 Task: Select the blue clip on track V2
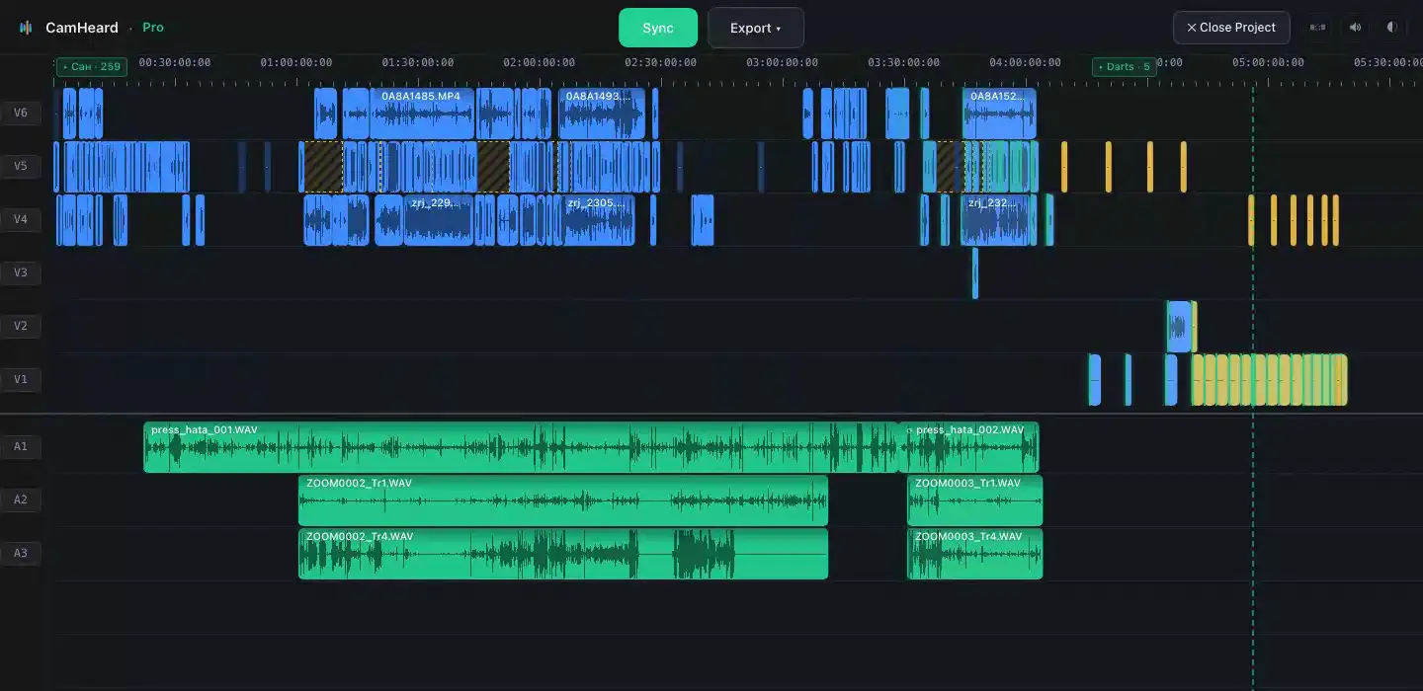pyautogui.click(x=1179, y=327)
